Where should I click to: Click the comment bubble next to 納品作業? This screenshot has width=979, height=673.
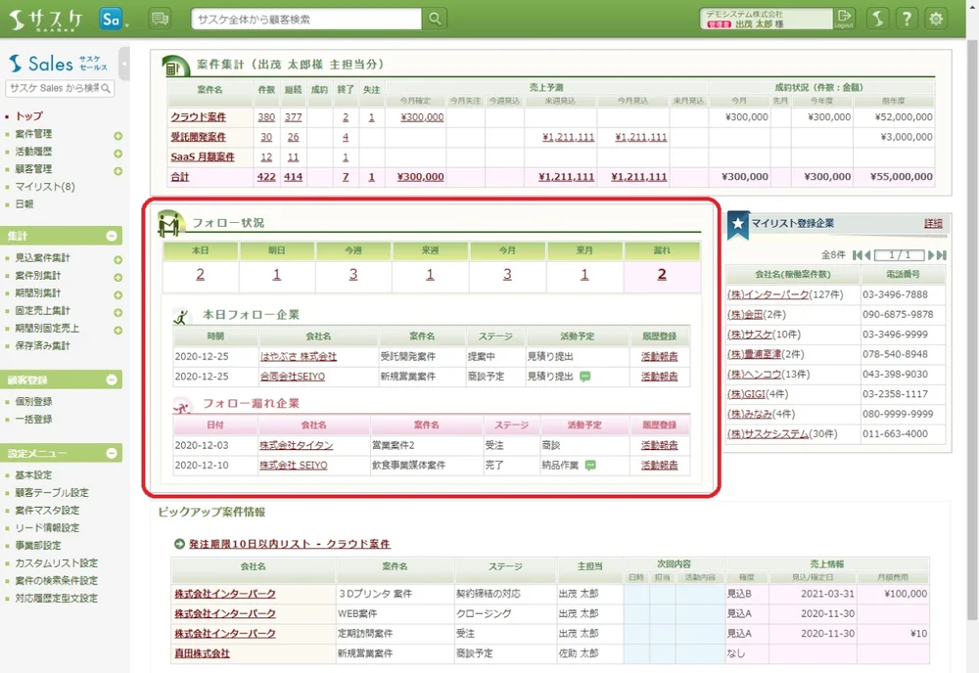click(590, 466)
